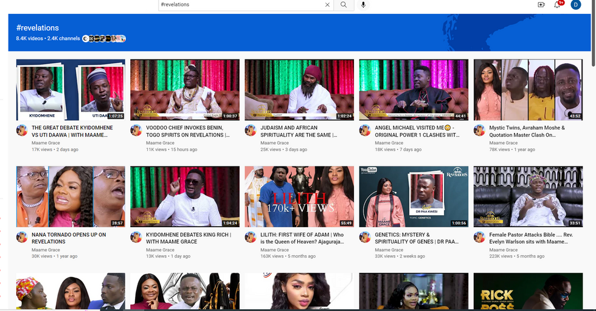
Task: Open channel avatar beside VOODOO CHIEF INVOKES BENIN
Action: 136,130
